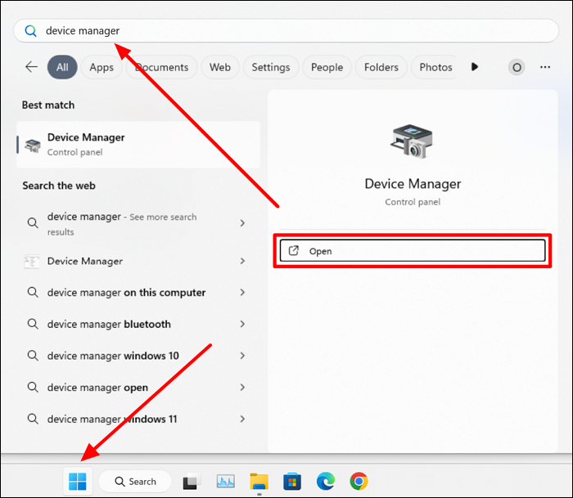The image size is (573, 498).
Task: Click the large Device Manager preview icon
Action: click(x=413, y=141)
